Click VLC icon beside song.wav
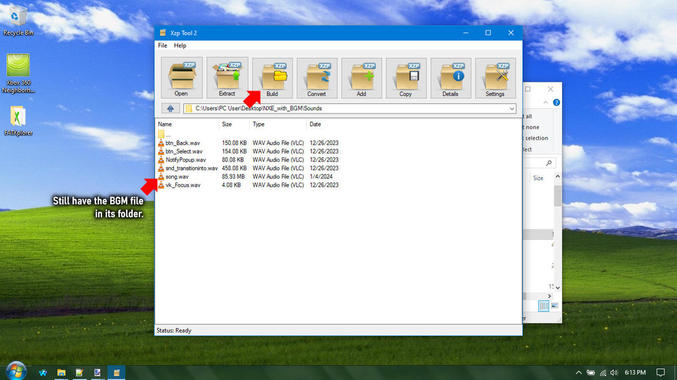 pos(161,176)
